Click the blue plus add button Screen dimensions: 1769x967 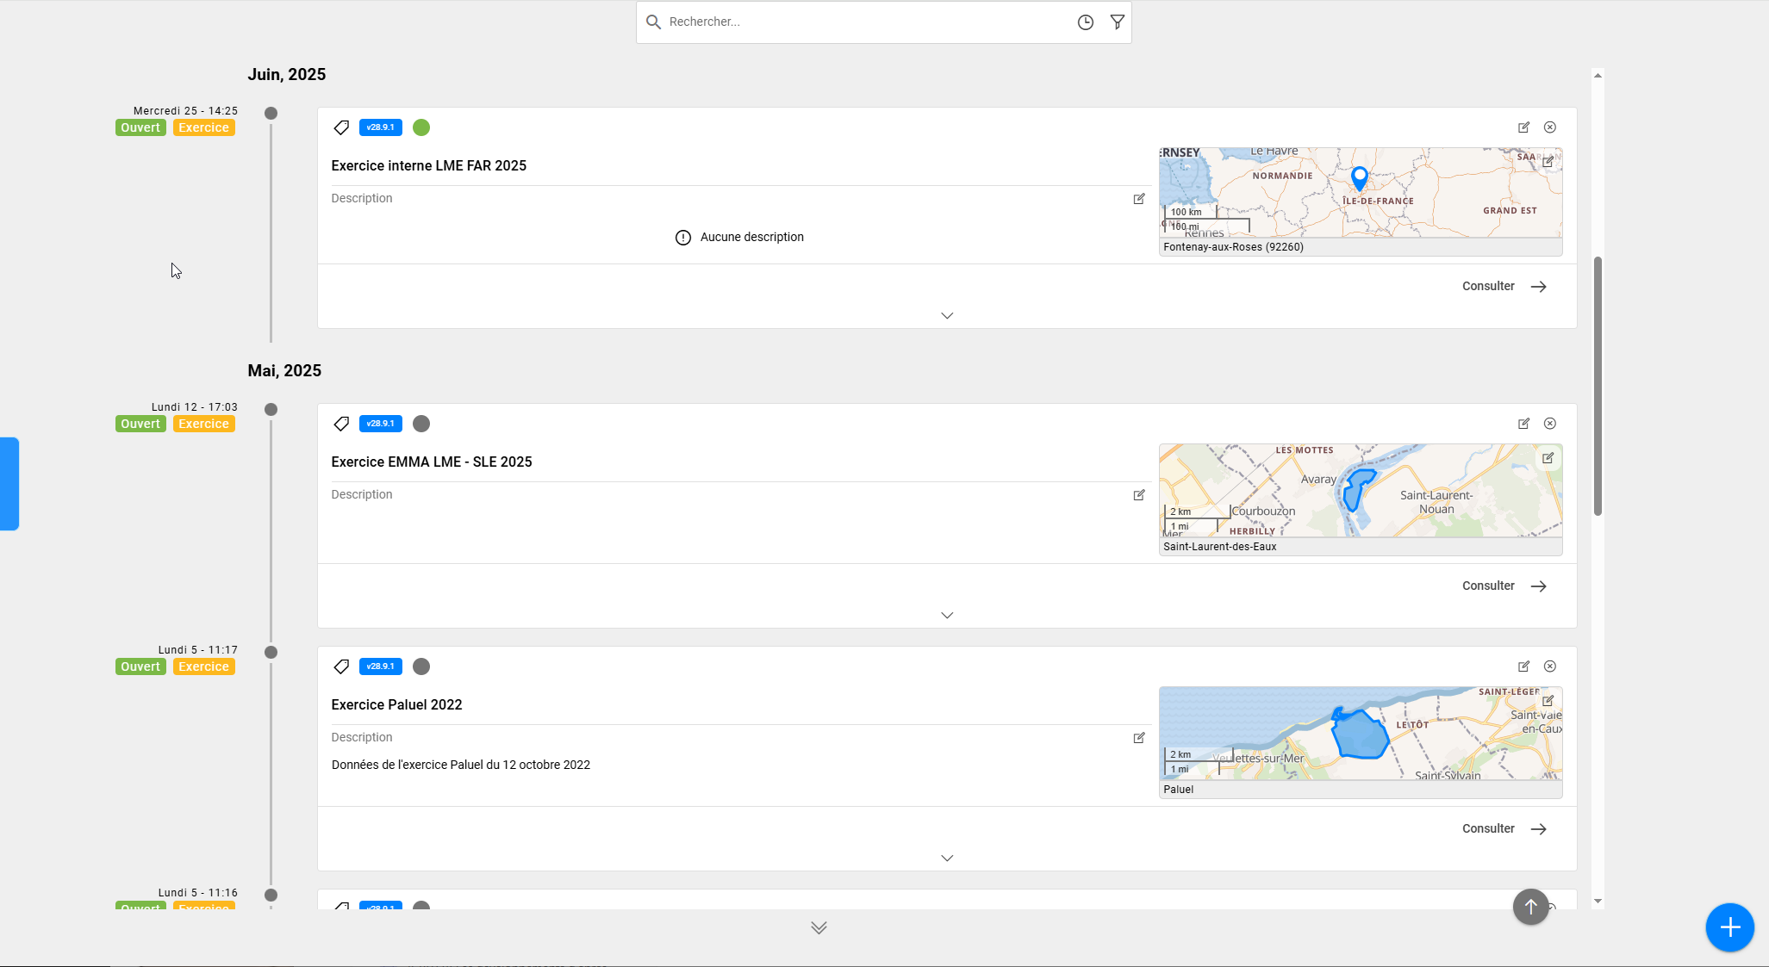1729,927
